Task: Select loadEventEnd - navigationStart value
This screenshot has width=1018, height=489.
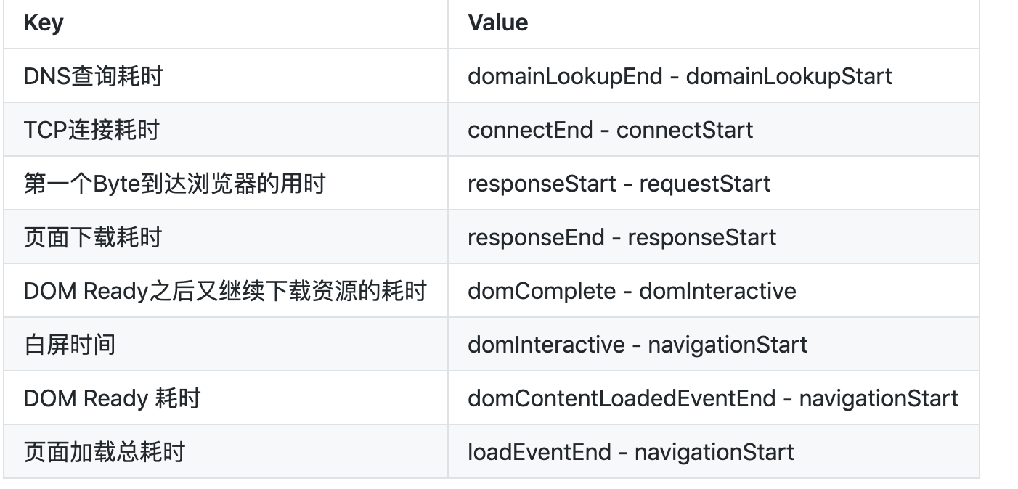Action: coord(713,451)
